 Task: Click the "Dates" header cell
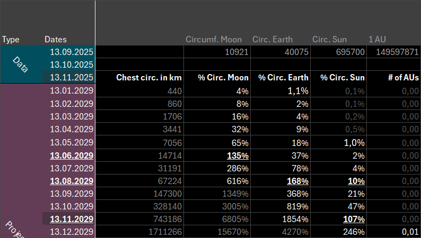click(x=56, y=40)
